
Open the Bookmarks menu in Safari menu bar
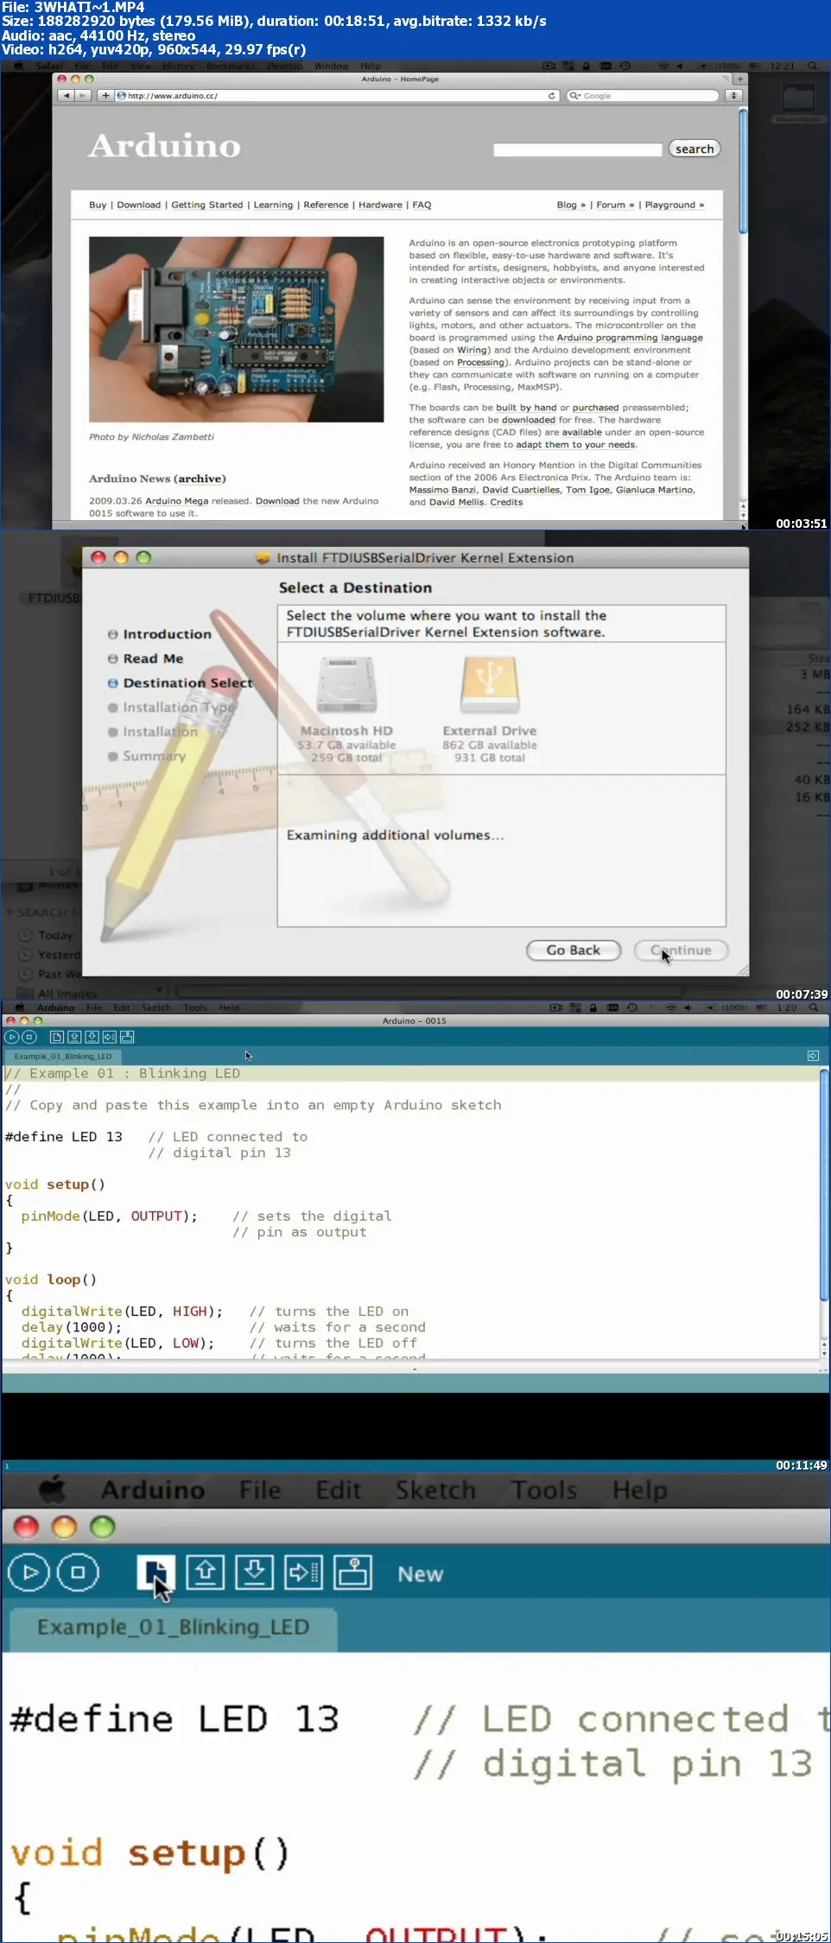[231, 66]
